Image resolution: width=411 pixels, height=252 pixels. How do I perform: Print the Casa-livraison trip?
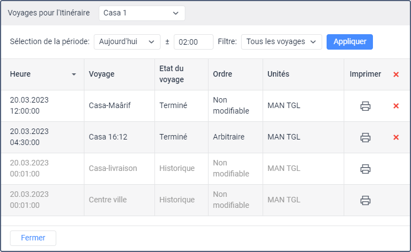pos(365,169)
